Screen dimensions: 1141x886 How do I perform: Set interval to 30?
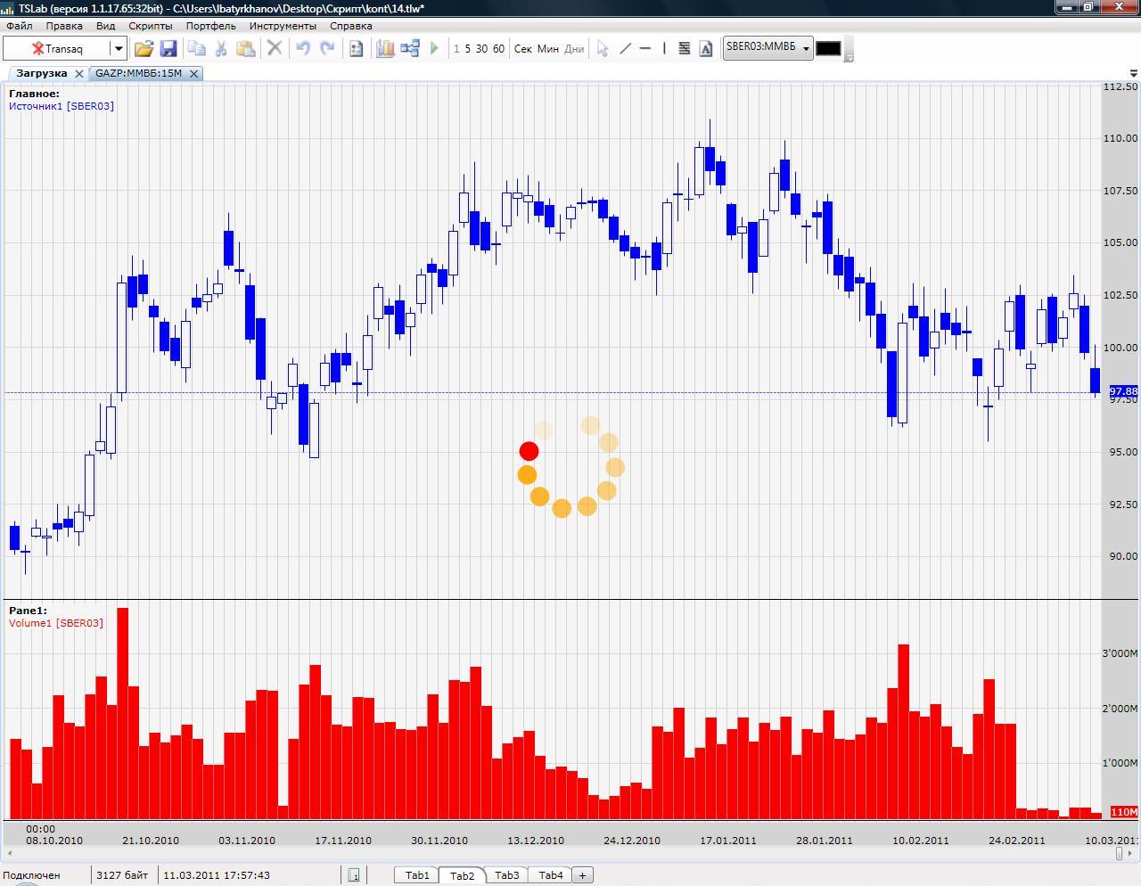click(x=481, y=49)
